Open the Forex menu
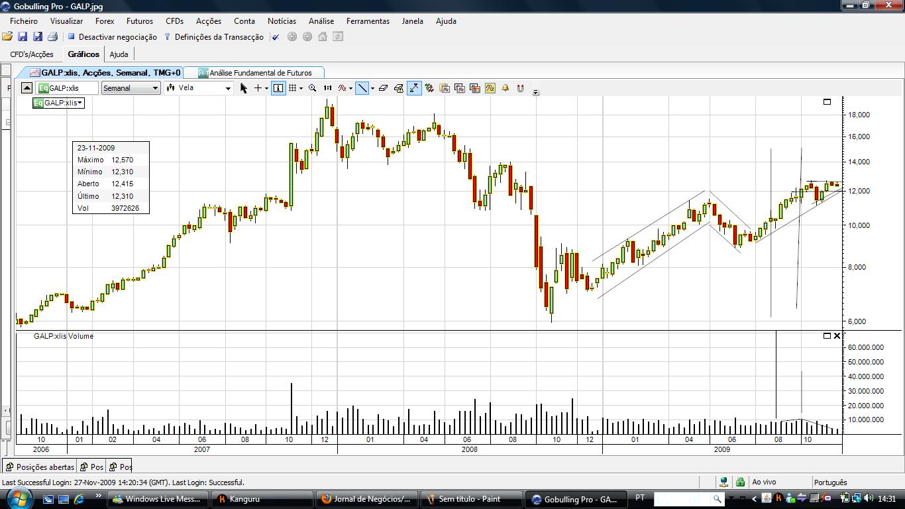The image size is (905, 509). pyautogui.click(x=105, y=21)
